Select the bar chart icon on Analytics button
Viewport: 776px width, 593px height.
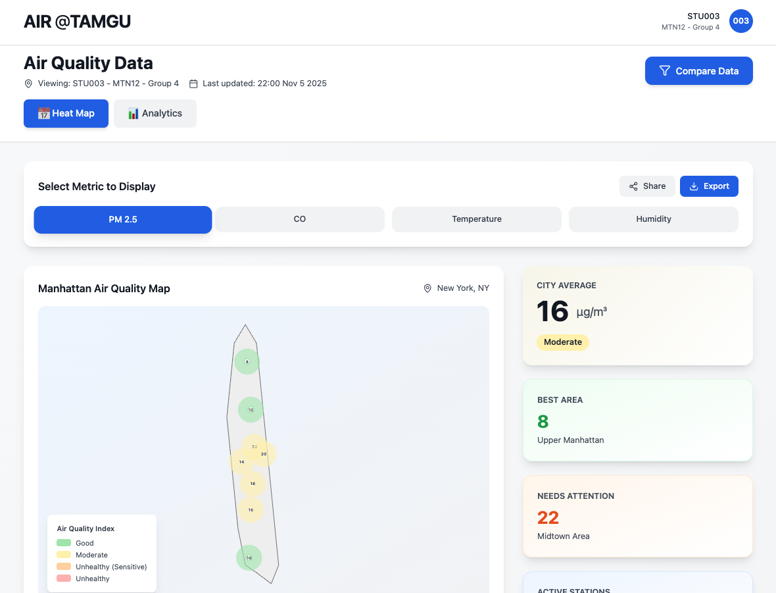pyautogui.click(x=132, y=113)
